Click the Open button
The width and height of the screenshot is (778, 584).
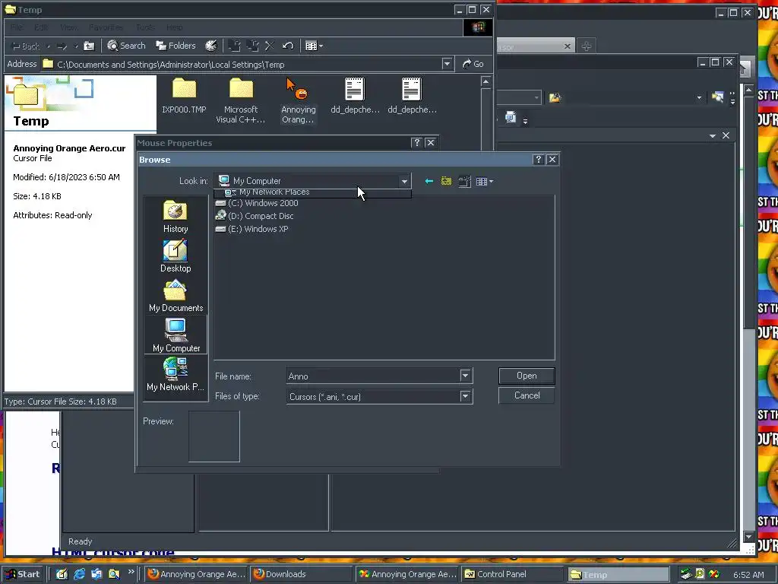(x=527, y=376)
